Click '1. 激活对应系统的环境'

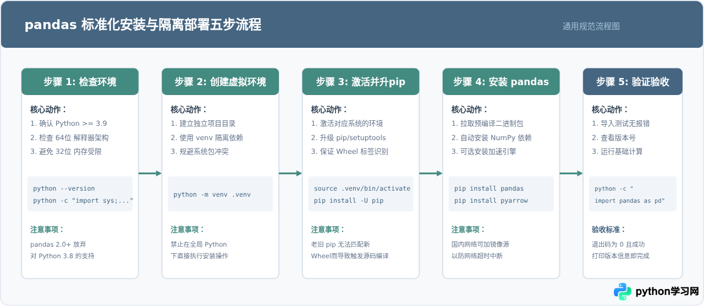tap(347, 124)
